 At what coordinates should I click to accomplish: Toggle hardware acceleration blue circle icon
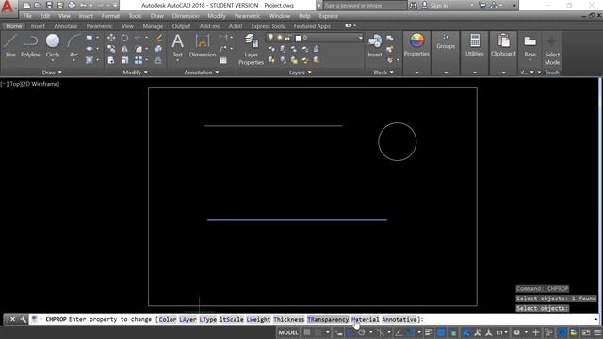(562, 332)
